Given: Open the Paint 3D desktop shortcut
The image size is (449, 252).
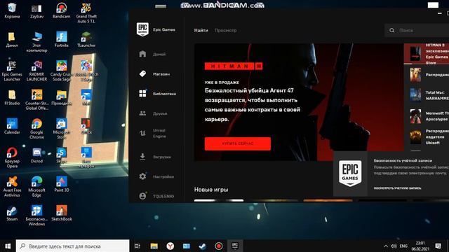Looking at the screenshot, I should [61, 185].
